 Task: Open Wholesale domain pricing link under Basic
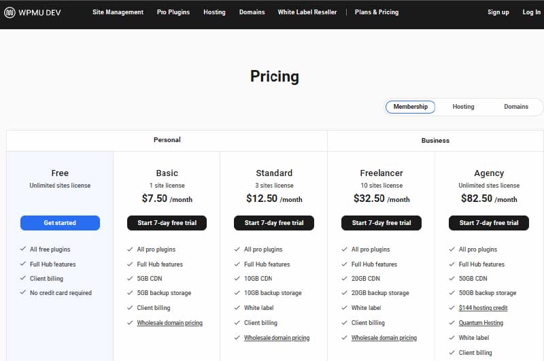(x=169, y=323)
